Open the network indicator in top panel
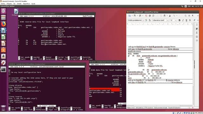This screenshot has height=114, width=203. pos(182,6)
